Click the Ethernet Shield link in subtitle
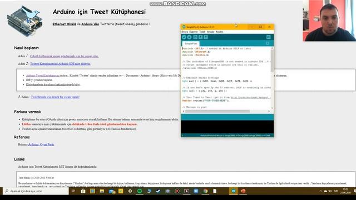The height and width of the screenshot is (200, 356). pos(65,24)
